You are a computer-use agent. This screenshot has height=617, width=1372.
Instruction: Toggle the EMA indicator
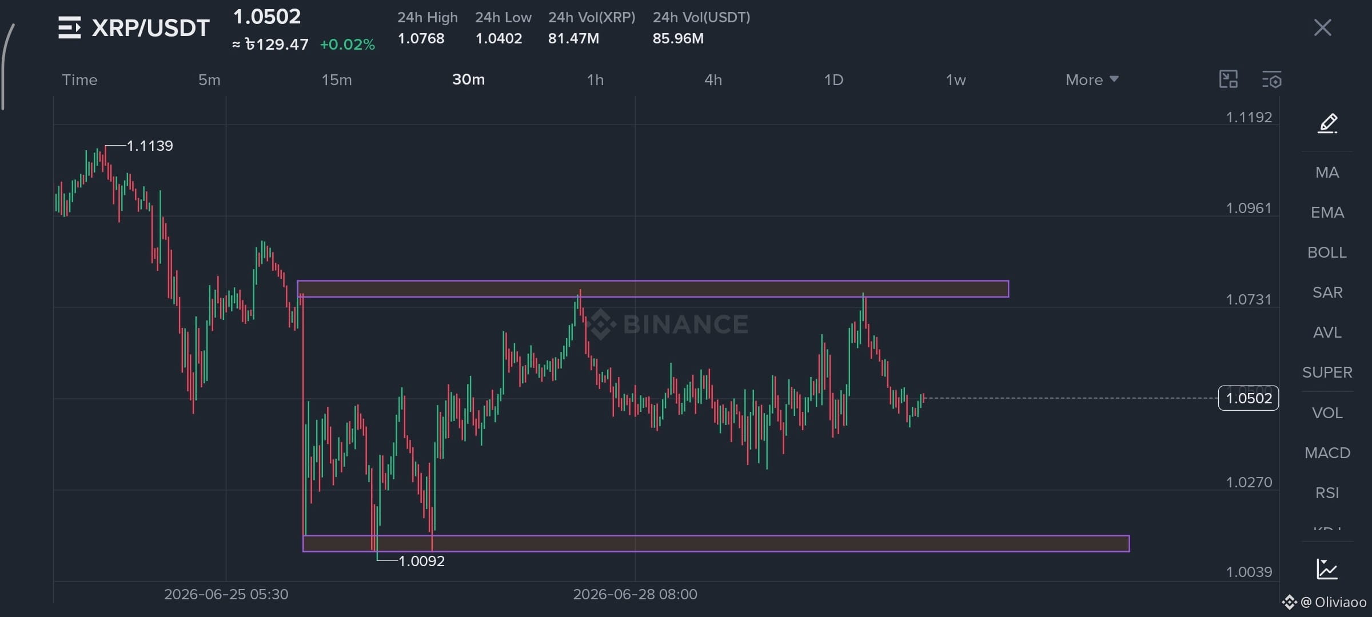pyautogui.click(x=1327, y=213)
